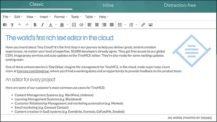The width and height of the screenshot is (217, 122).
Task: Apply text color with the A icon
Action: [51, 25]
